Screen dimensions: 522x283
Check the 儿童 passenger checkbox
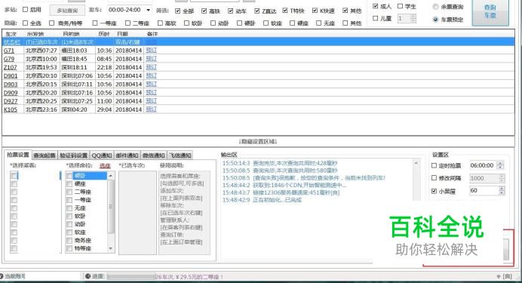pos(376,18)
